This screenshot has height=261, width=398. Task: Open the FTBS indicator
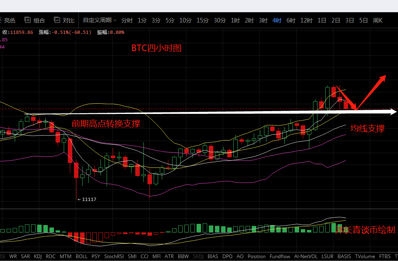point(385,257)
